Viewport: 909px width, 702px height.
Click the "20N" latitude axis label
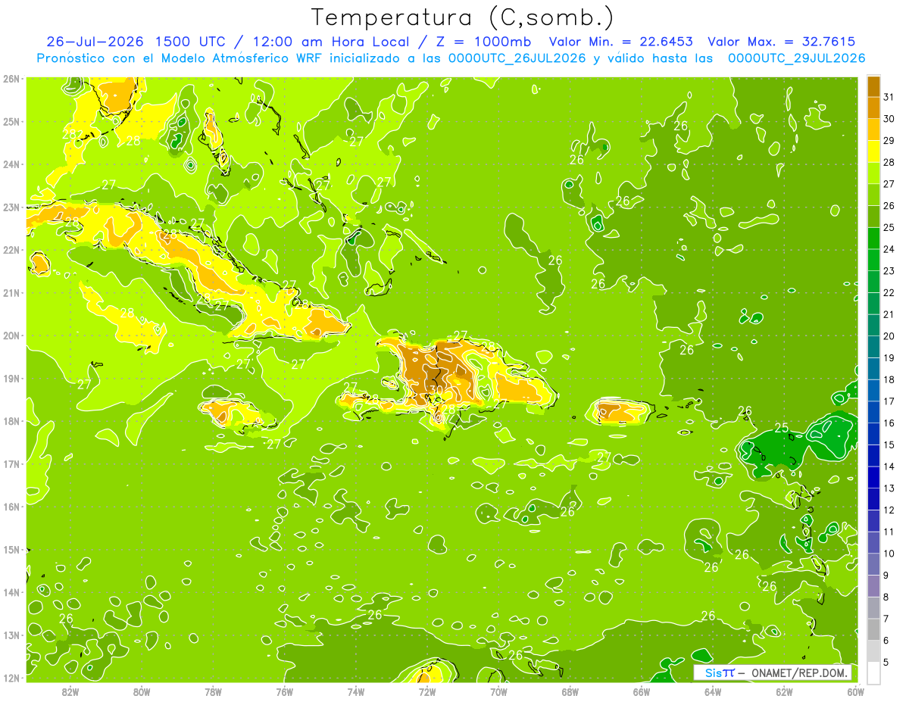pyautogui.click(x=11, y=335)
